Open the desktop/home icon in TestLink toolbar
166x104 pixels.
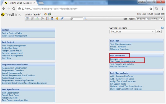(x=27, y=18)
